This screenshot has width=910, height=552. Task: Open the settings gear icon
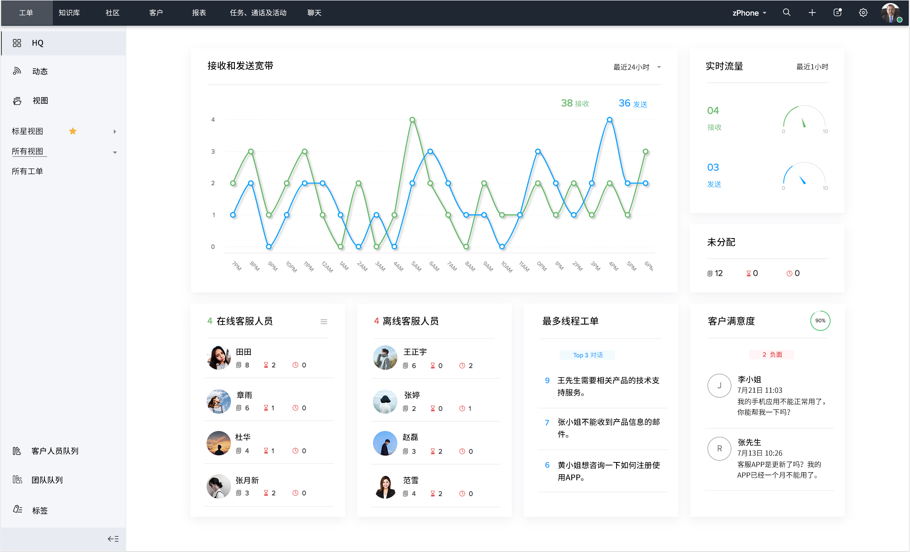[863, 13]
